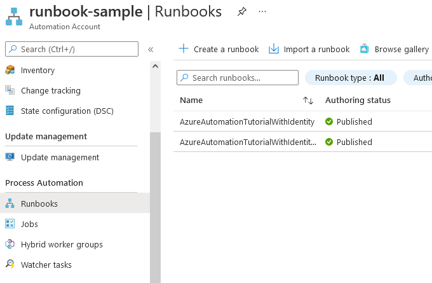Click the State configuration (DSC) icon
The image size is (432, 283).
click(10, 111)
